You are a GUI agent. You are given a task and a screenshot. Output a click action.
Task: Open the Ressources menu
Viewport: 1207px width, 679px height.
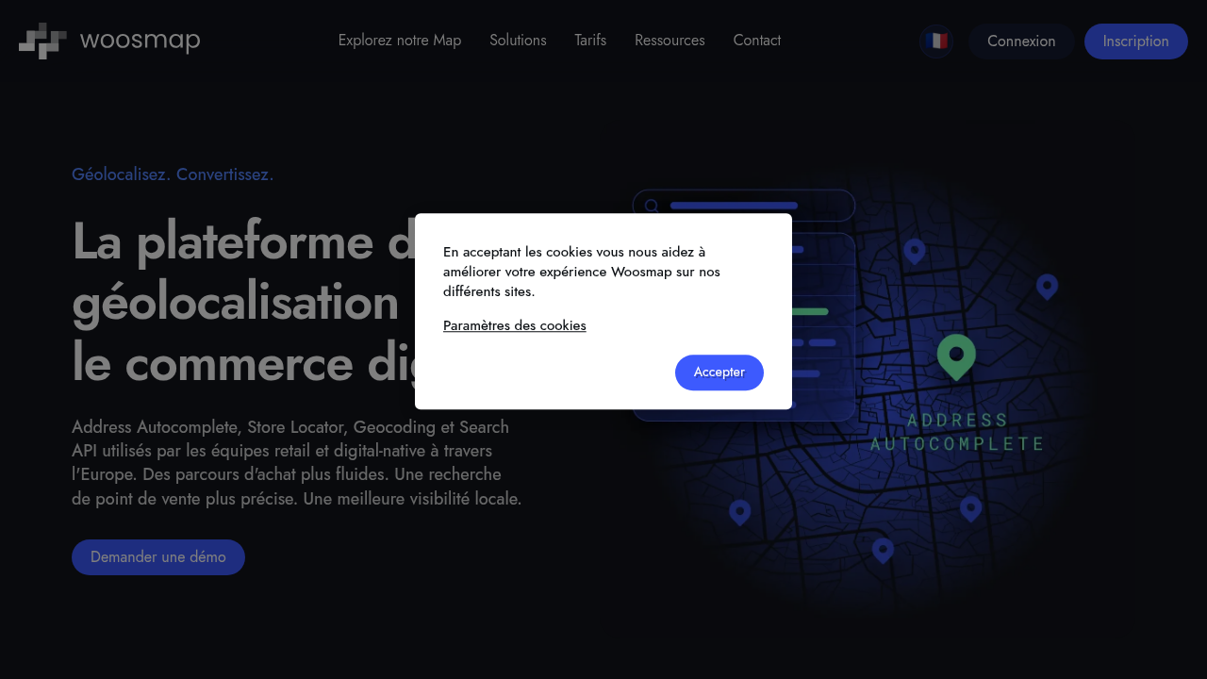[670, 41]
